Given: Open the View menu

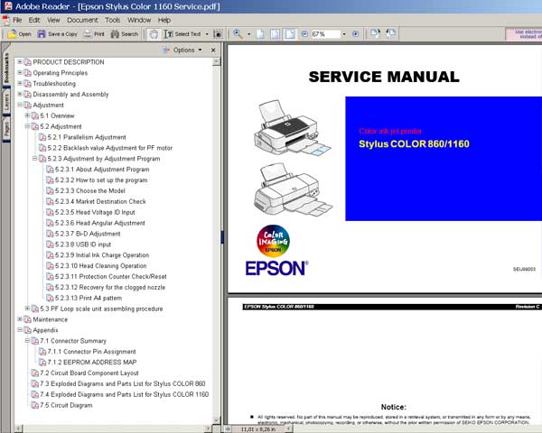Looking at the screenshot, I should [53, 20].
